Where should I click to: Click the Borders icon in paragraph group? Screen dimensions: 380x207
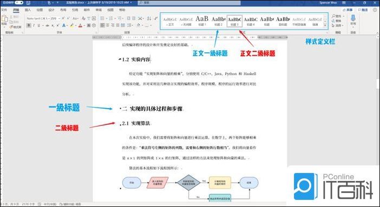pyautogui.click(x=147, y=25)
